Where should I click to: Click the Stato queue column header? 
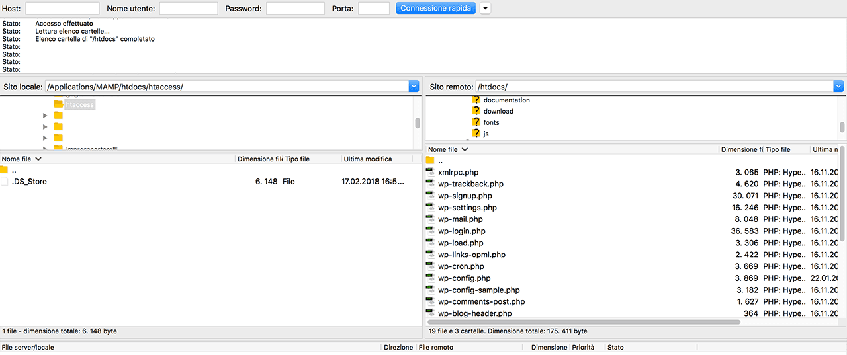pyautogui.click(x=652, y=347)
